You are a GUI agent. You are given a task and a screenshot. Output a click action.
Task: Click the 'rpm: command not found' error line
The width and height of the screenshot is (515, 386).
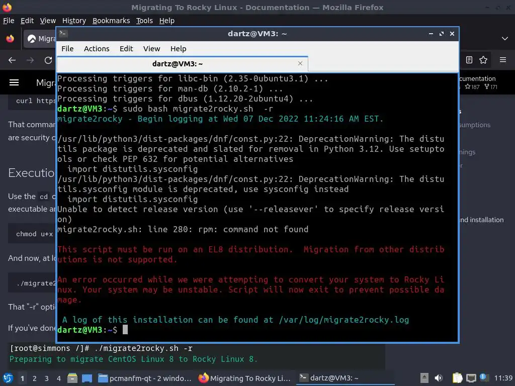click(253, 229)
